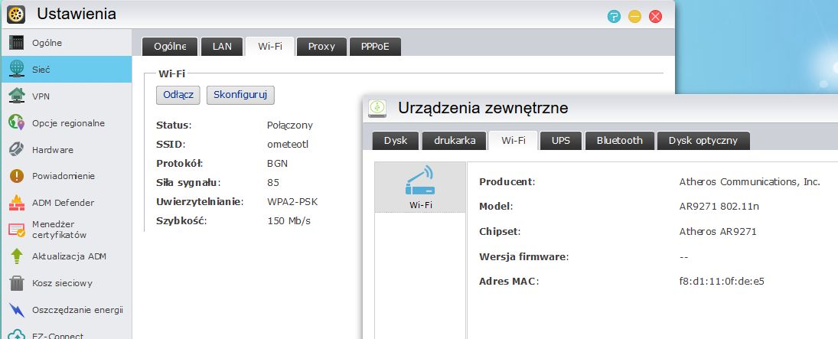
Task: Click the Menedżer certyfikatów icon
Action: (17, 230)
